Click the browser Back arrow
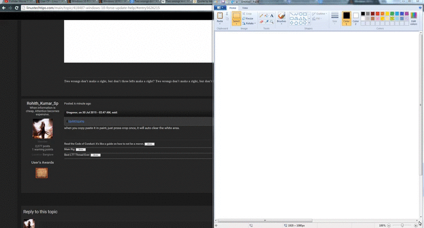This screenshot has width=424, height=228. point(4,8)
